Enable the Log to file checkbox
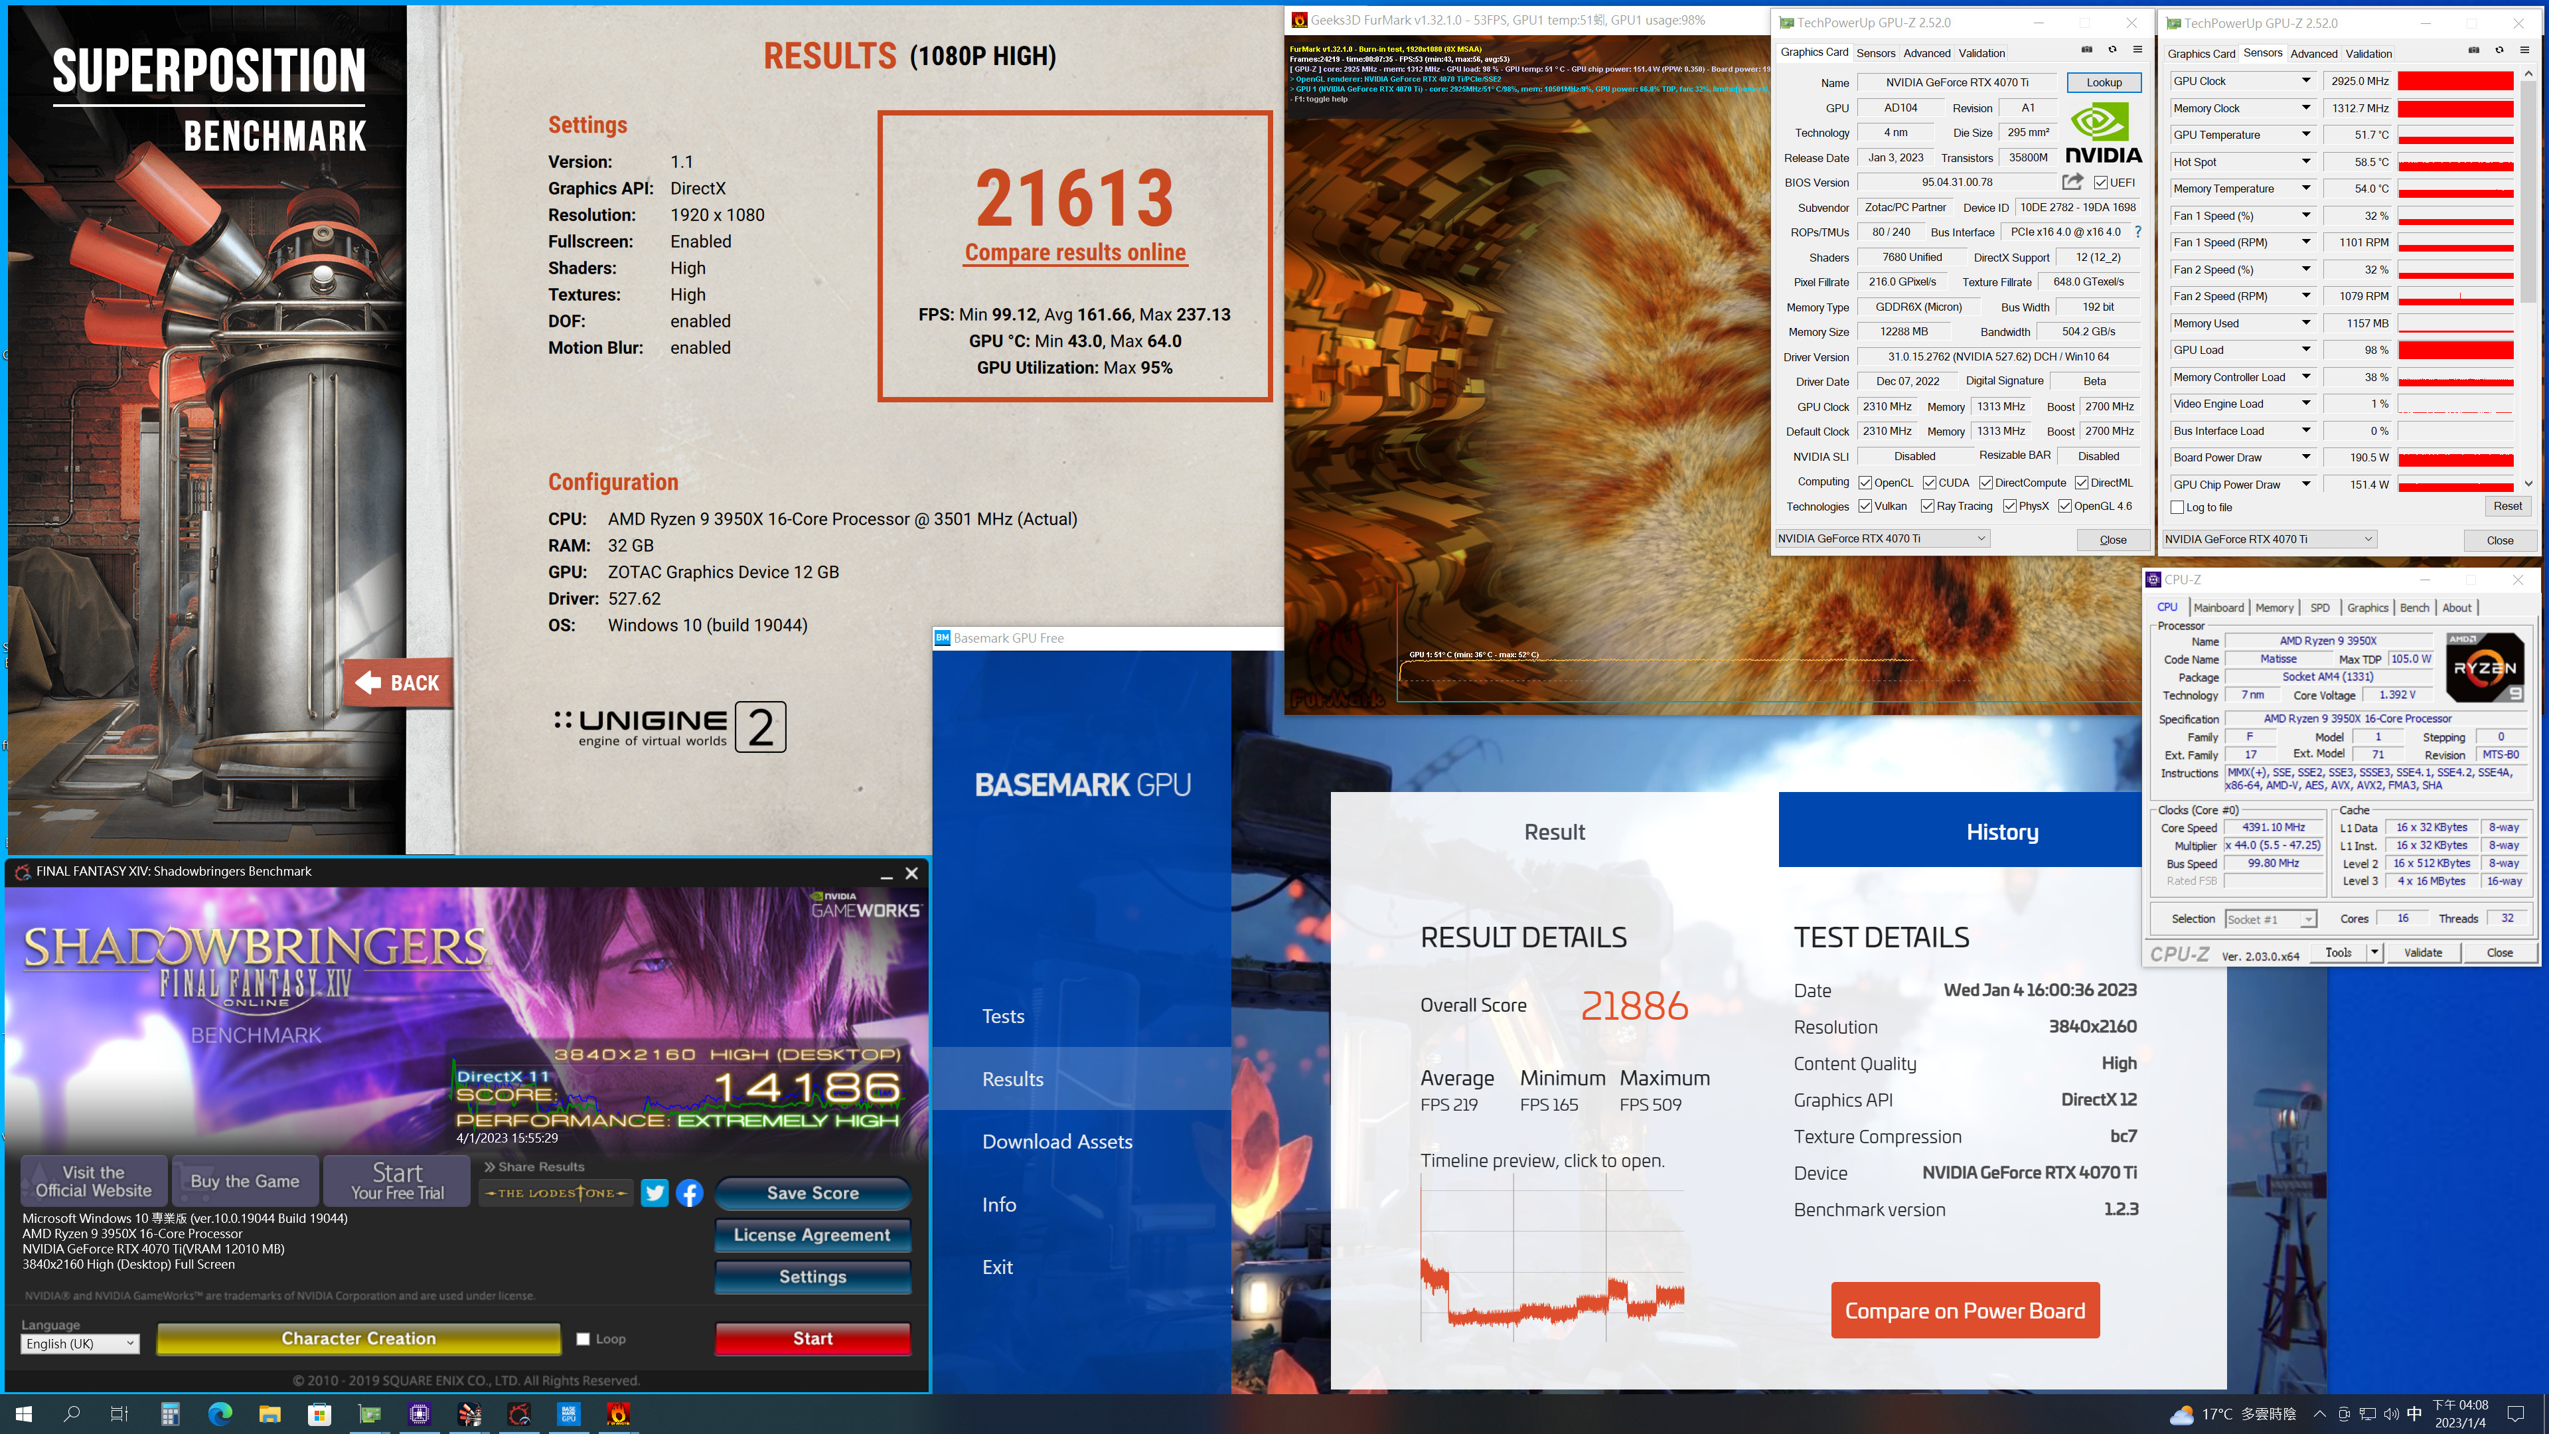Image resolution: width=2549 pixels, height=1434 pixels. coord(2177,508)
